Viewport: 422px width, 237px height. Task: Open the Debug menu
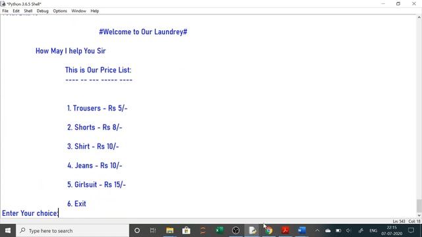click(42, 11)
